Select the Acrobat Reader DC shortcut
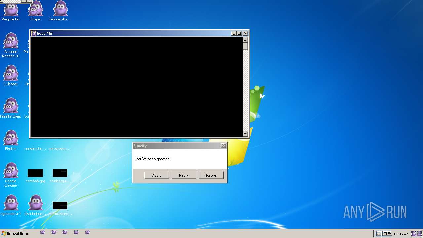423x238 pixels. [11, 45]
